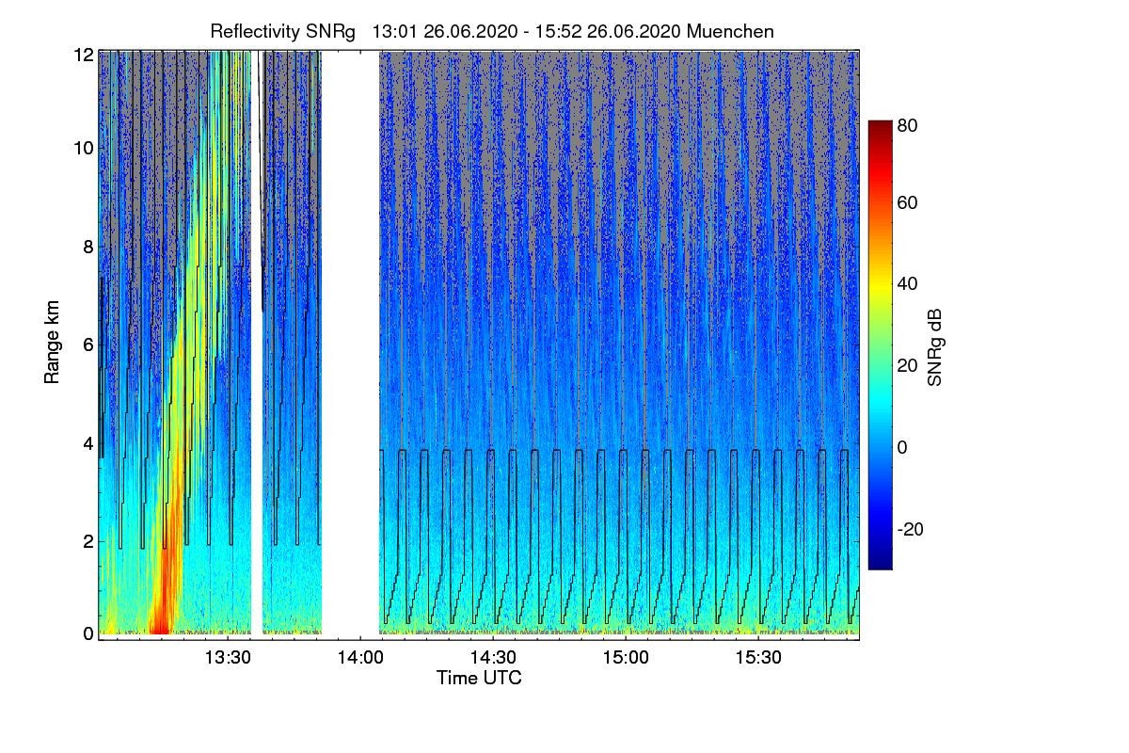Click the 13:30 time tick label
1129x753 pixels.
tap(227, 658)
